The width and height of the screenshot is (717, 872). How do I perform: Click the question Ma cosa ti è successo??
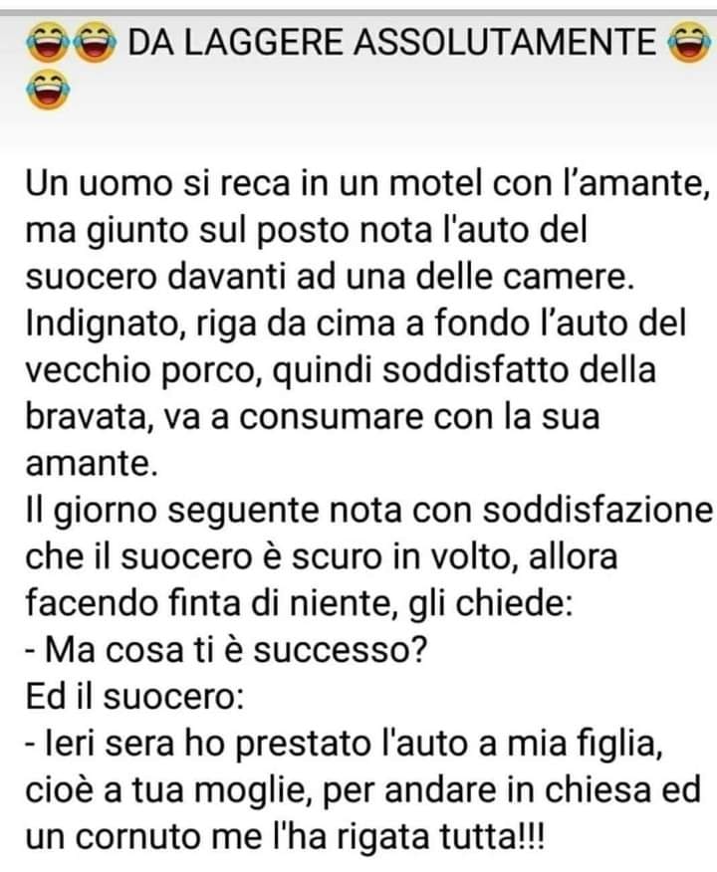[x=226, y=650]
